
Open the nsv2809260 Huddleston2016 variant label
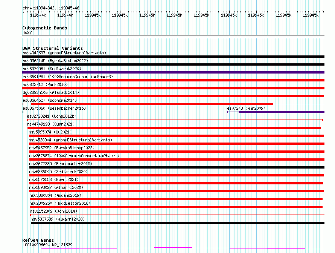(x=60, y=203)
